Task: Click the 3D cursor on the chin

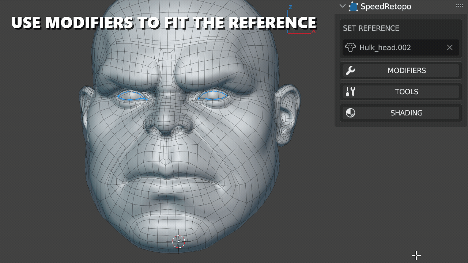Action: (x=178, y=241)
